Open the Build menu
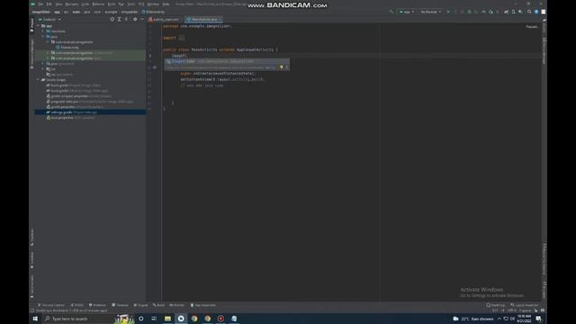The image size is (576, 324). pyautogui.click(x=112, y=4)
